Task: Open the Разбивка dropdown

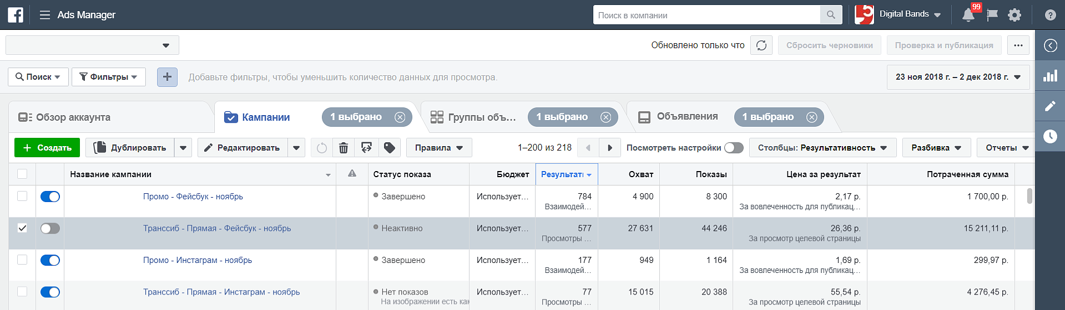Action: (x=936, y=148)
